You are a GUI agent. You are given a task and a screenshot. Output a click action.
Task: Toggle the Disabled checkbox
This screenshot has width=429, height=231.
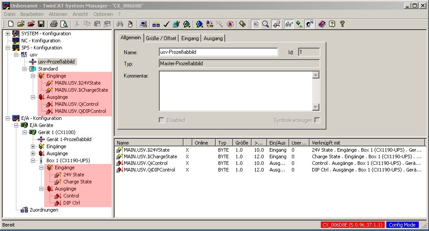click(x=162, y=120)
